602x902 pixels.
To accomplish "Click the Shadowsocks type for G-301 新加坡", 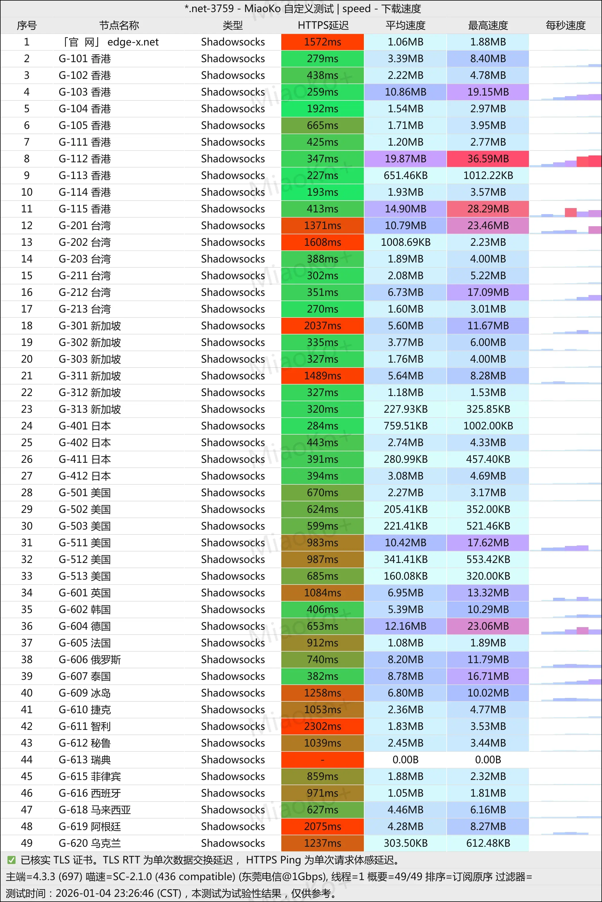I will pos(233,326).
